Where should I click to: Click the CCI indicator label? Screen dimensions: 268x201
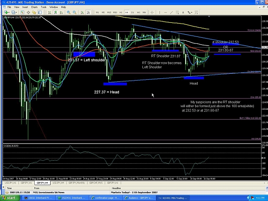(x=11, y=146)
